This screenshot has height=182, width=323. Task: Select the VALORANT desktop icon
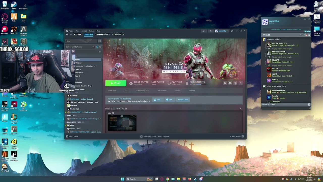point(5,42)
